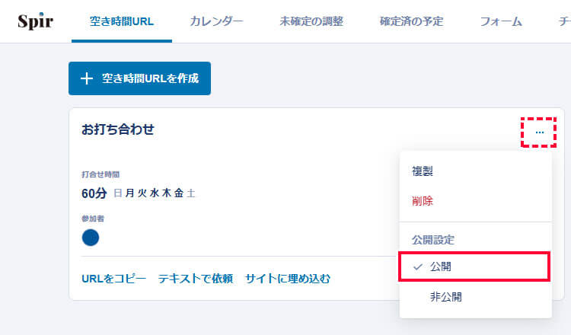Image resolution: width=571 pixels, height=335 pixels.
Task: Switch to the 空き時間URL tab
Action: click(122, 21)
